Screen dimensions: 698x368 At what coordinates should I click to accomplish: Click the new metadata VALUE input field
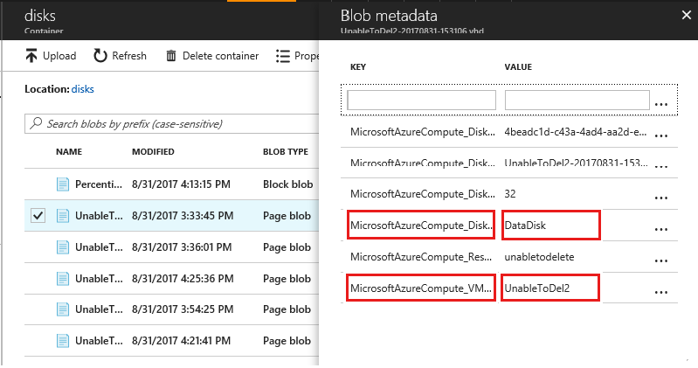[577, 100]
